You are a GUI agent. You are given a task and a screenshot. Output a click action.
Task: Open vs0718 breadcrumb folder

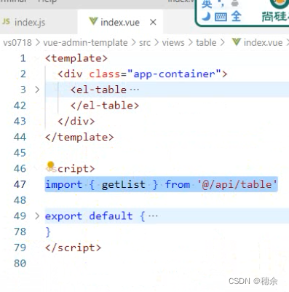coord(17,43)
